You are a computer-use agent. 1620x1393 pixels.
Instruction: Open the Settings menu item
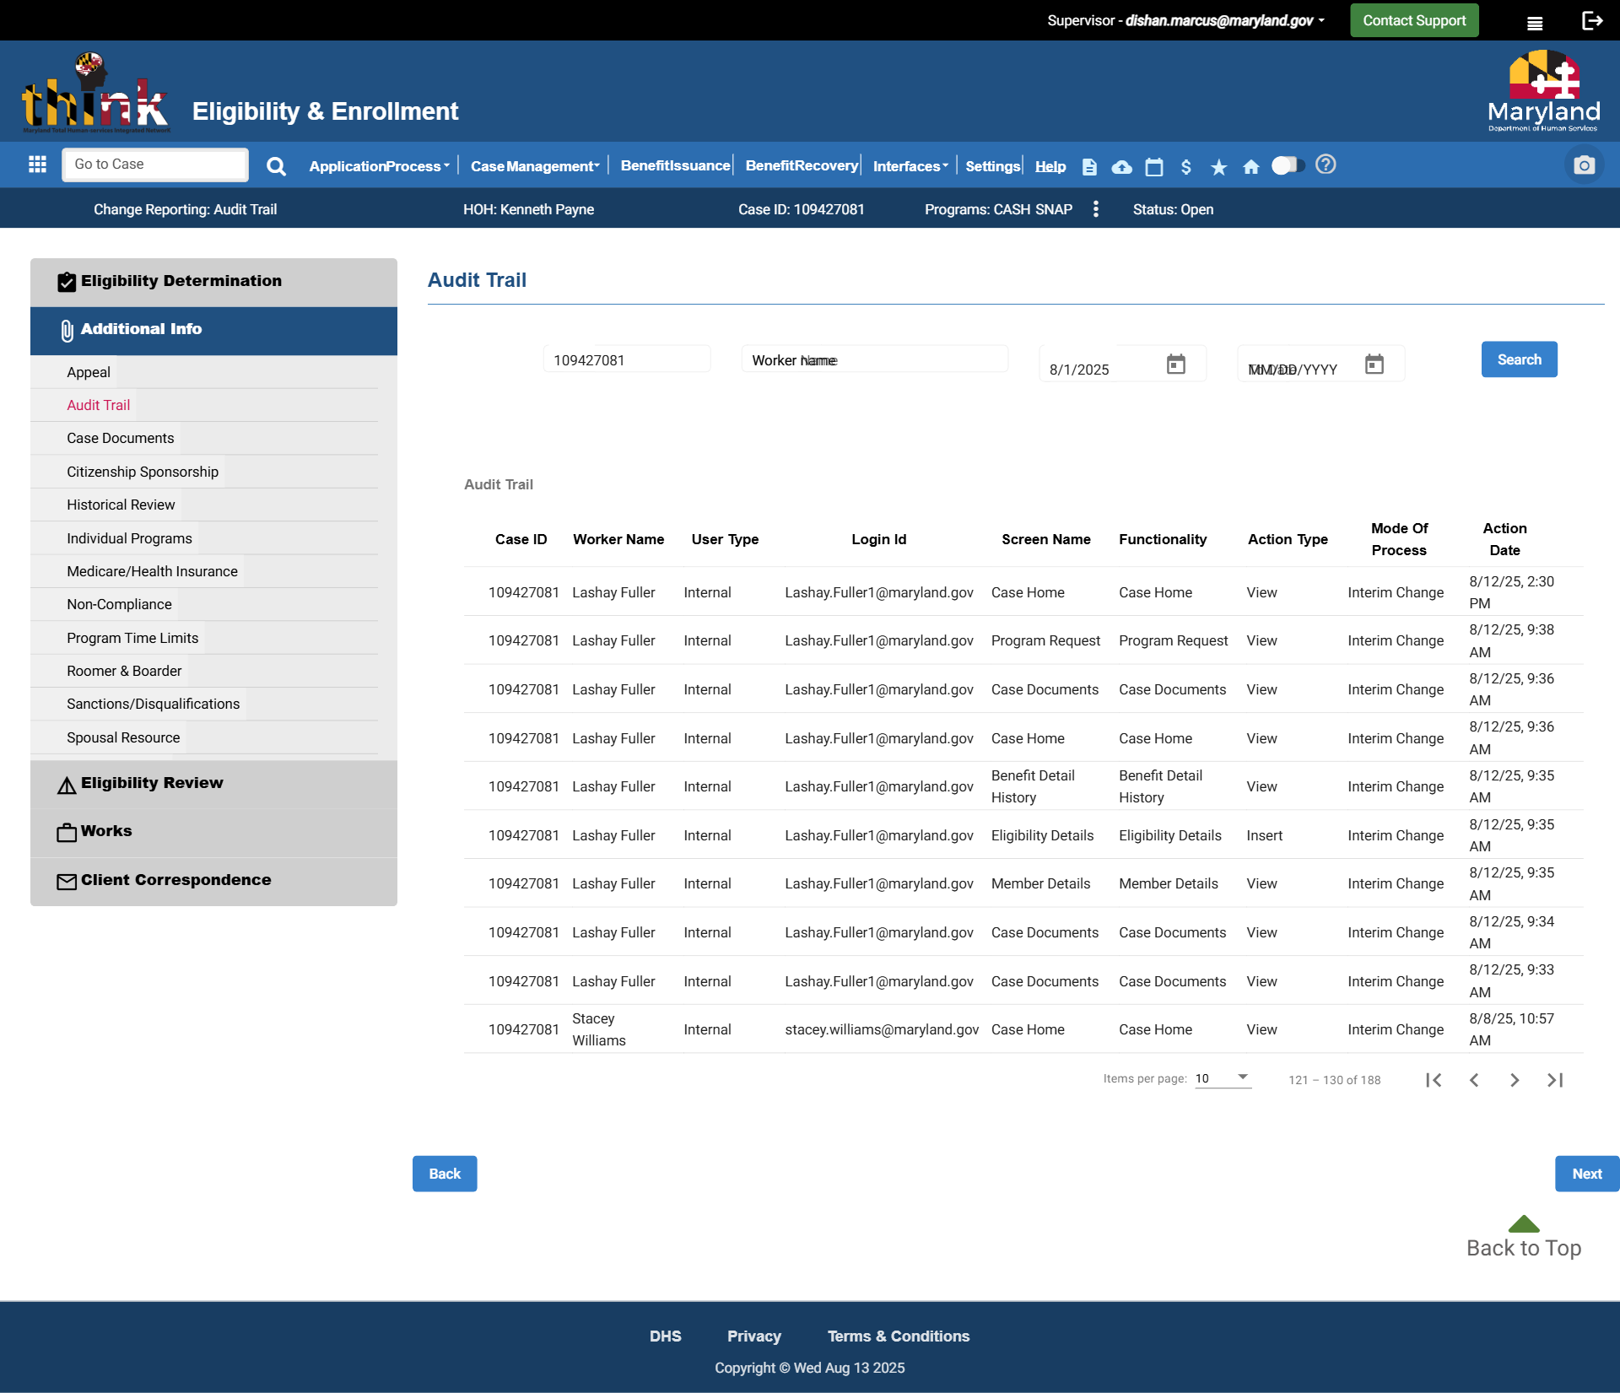(x=992, y=166)
